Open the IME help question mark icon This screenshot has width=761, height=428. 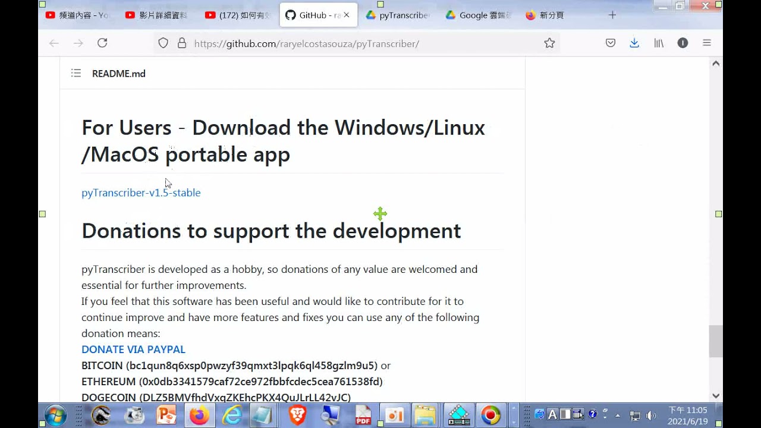(592, 414)
